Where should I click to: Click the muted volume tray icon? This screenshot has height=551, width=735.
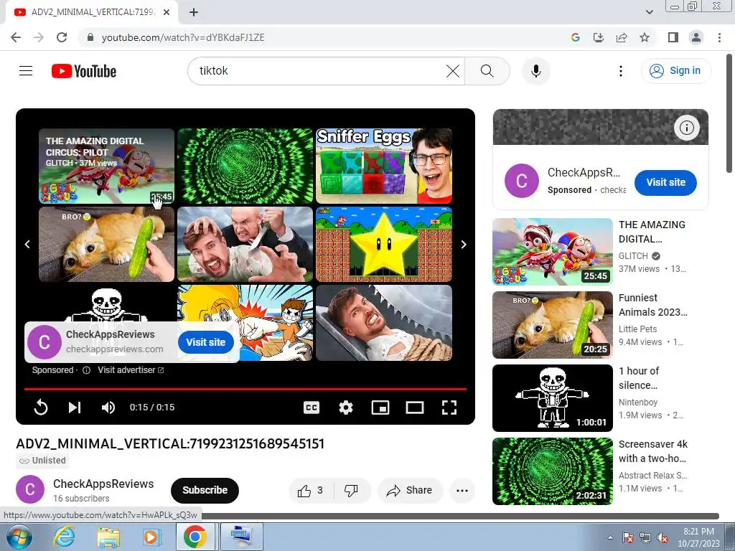point(663,537)
